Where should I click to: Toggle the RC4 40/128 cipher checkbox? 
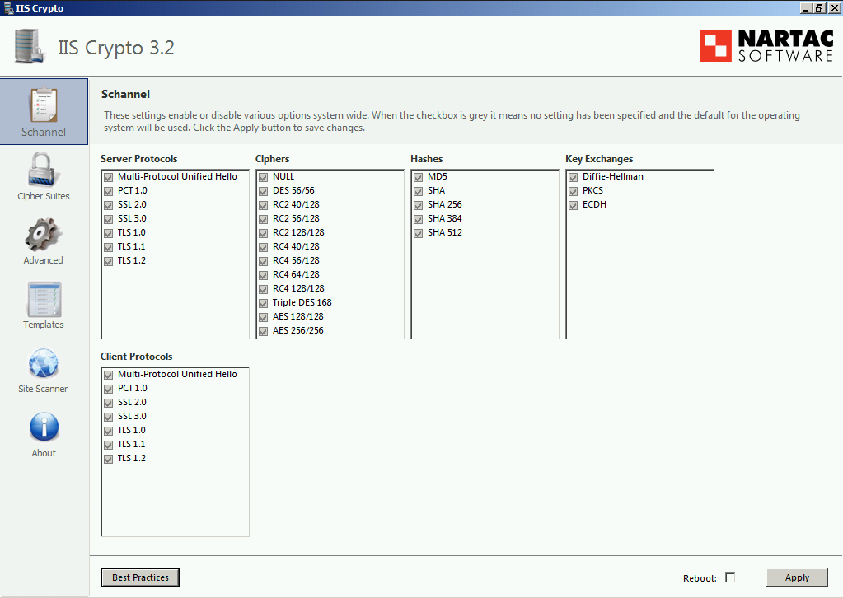(264, 246)
